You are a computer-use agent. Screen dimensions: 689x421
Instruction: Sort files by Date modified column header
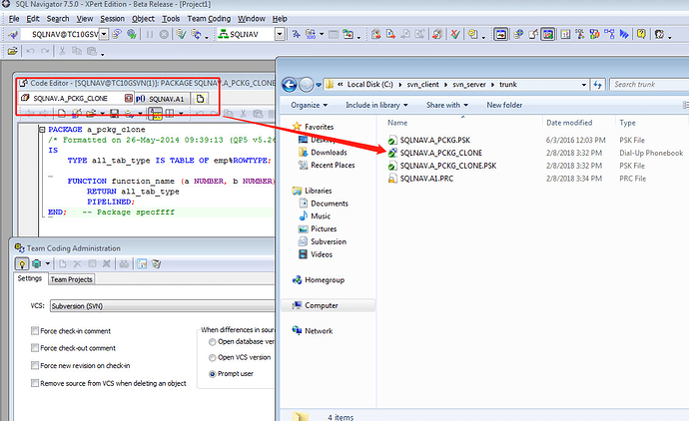coord(569,123)
